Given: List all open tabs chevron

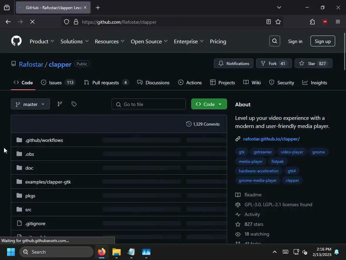Looking at the screenshot, I should click(279, 7).
